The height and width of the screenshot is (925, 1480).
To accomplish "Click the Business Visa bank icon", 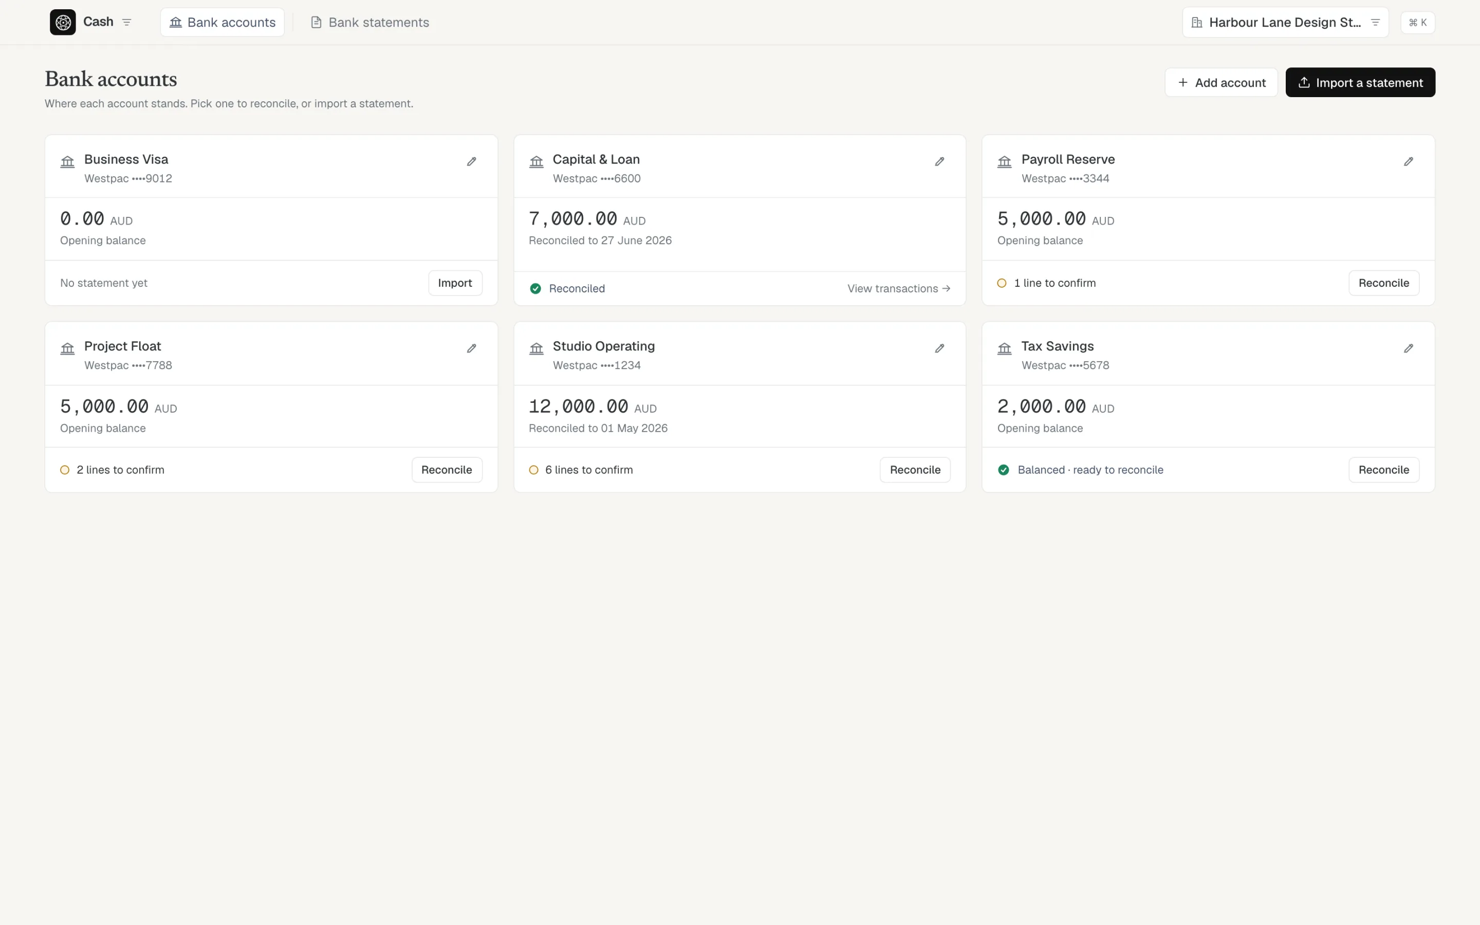I will tap(67, 161).
